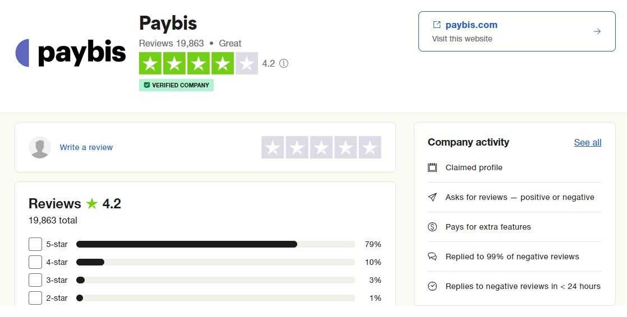
Task: Select the first empty star to rate
Action: [x=273, y=147]
